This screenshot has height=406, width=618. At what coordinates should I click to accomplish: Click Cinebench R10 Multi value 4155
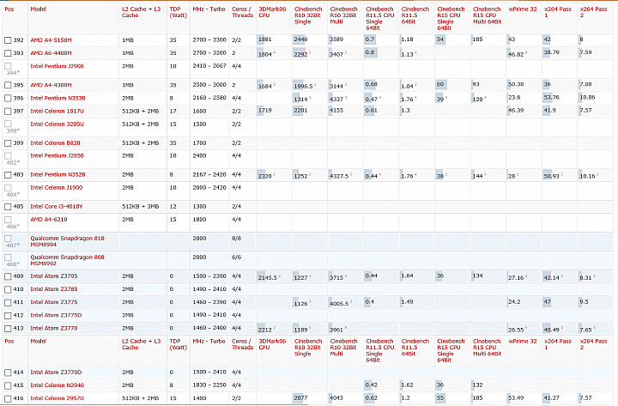pyautogui.click(x=336, y=111)
